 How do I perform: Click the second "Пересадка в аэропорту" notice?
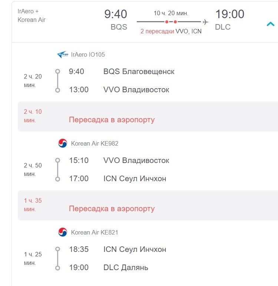click(112, 209)
